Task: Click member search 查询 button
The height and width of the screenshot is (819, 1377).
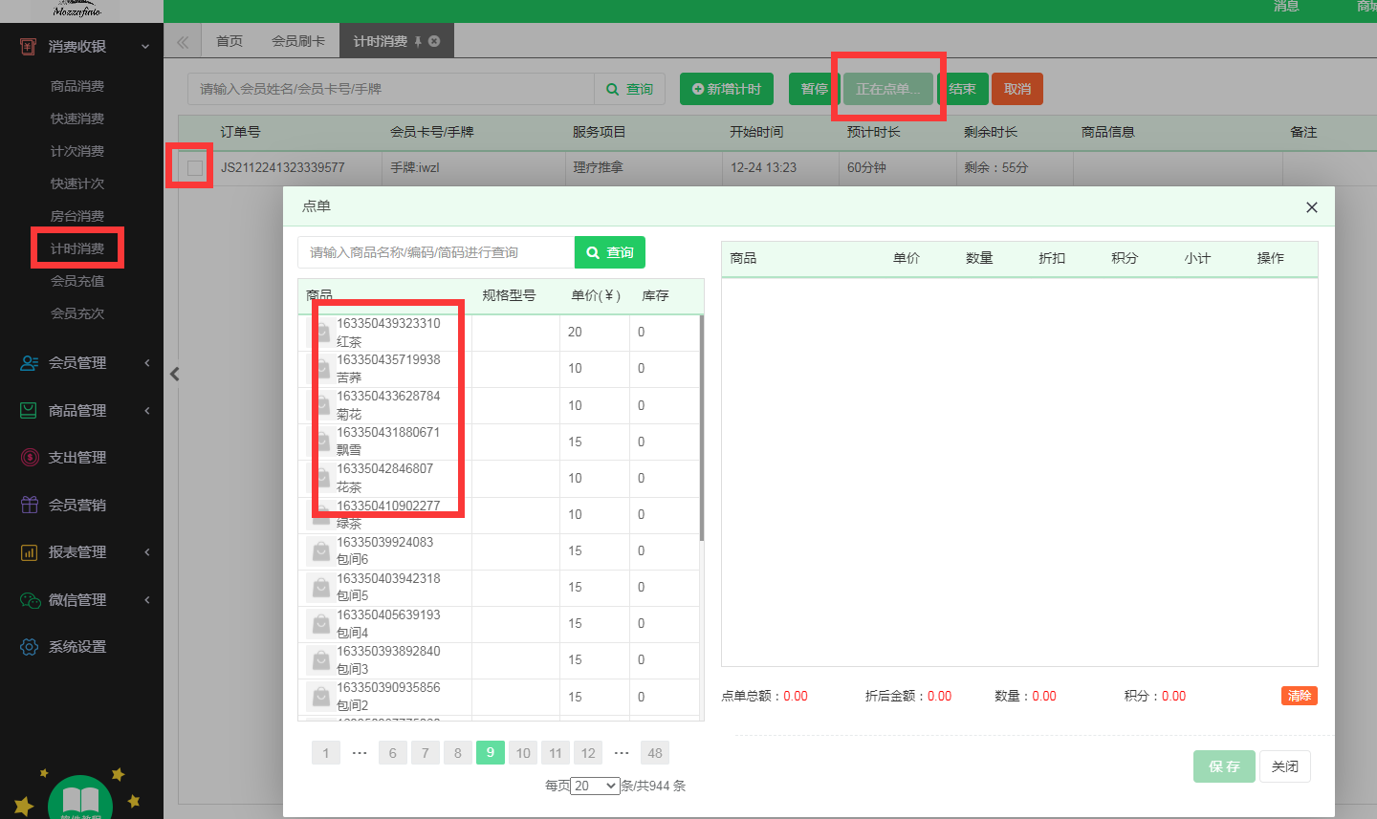Action: point(630,89)
